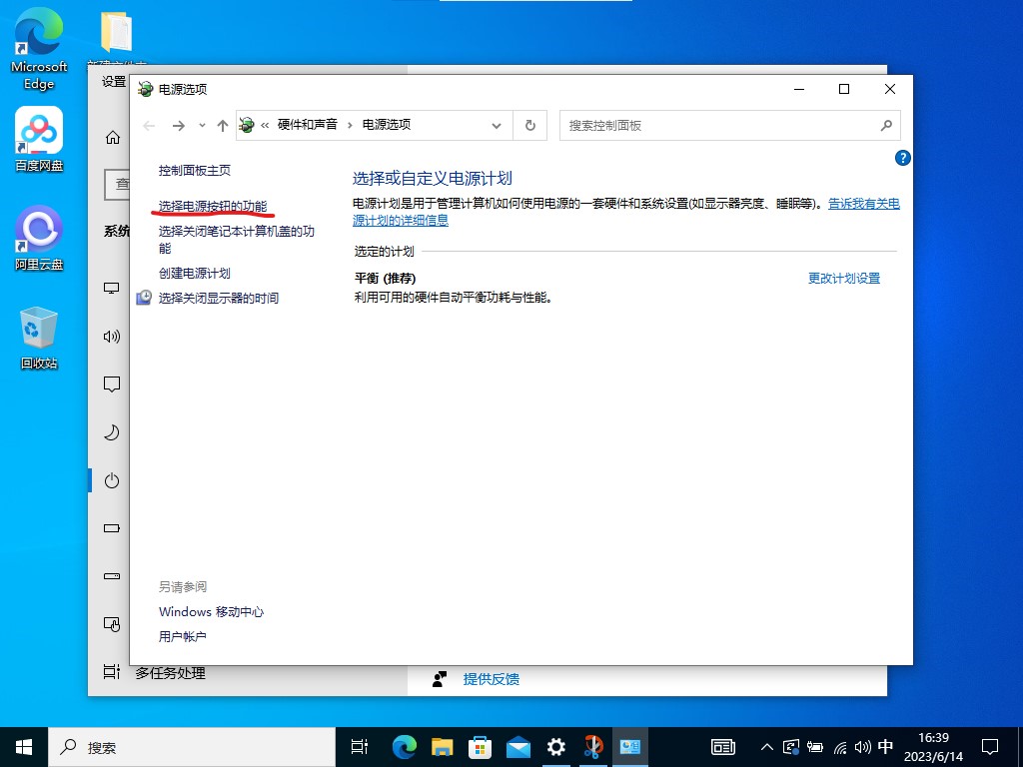Image resolution: width=1023 pixels, height=767 pixels.
Task: Open Task View from taskbar
Action: (360, 747)
